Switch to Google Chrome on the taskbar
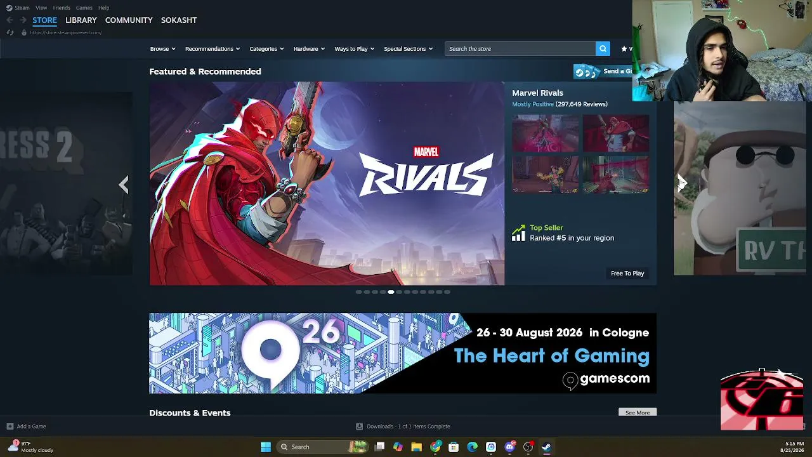812x457 pixels. tap(435, 447)
